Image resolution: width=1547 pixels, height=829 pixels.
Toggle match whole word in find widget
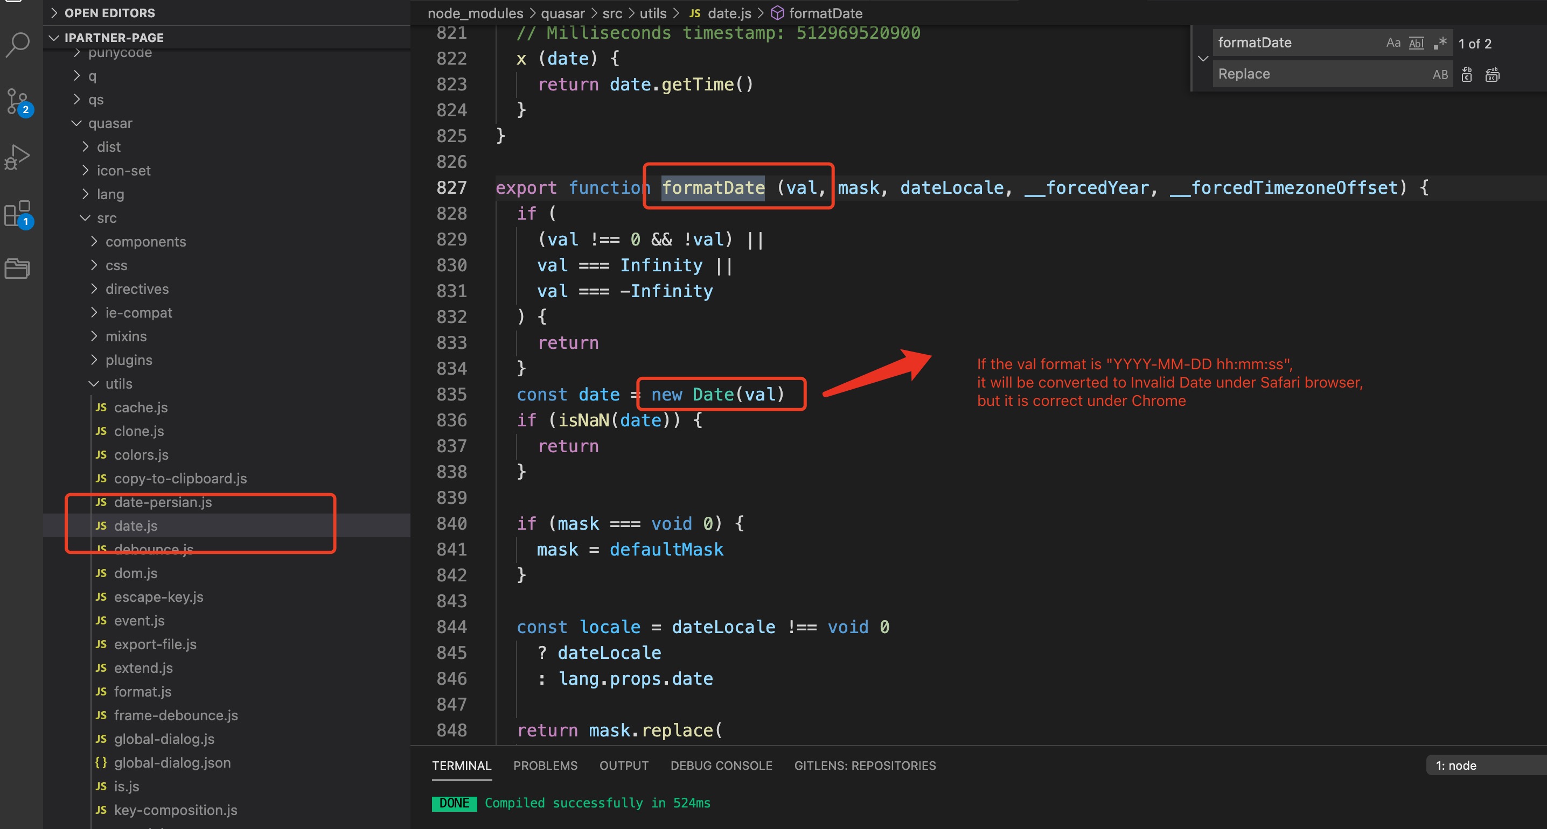click(x=1417, y=43)
